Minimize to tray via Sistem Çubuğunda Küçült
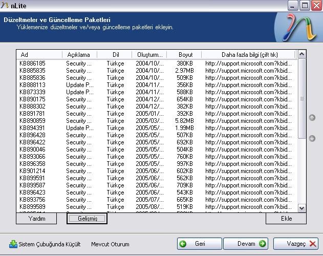Image resolution: width=323 pixels, height=256 pixels. coord(45,244)
